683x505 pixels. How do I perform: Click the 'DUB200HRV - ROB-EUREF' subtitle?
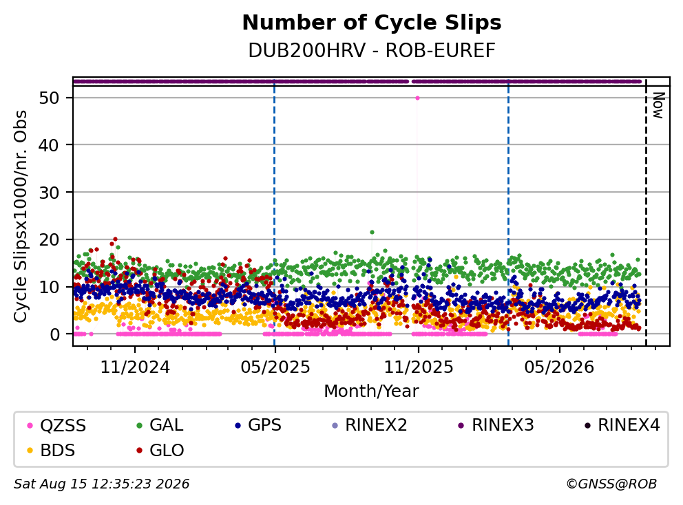pos(372,50)
